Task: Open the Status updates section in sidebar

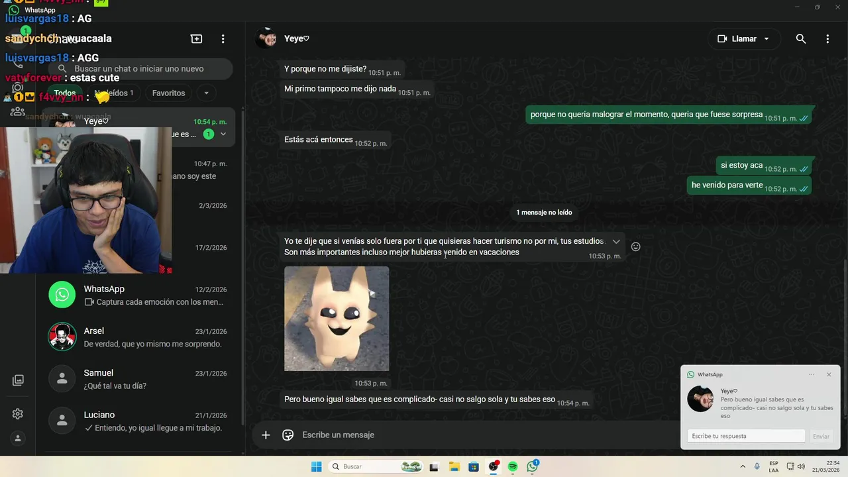Action: coord(18,87)
